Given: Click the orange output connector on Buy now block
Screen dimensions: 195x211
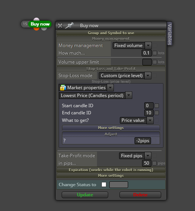Looking at the screenshot, I should pos(36,29).
